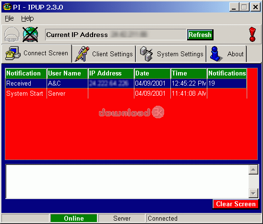This screenshot has width=263, height=224.
Task: Click the red exclamation mark alert icon
Action: 252,35
